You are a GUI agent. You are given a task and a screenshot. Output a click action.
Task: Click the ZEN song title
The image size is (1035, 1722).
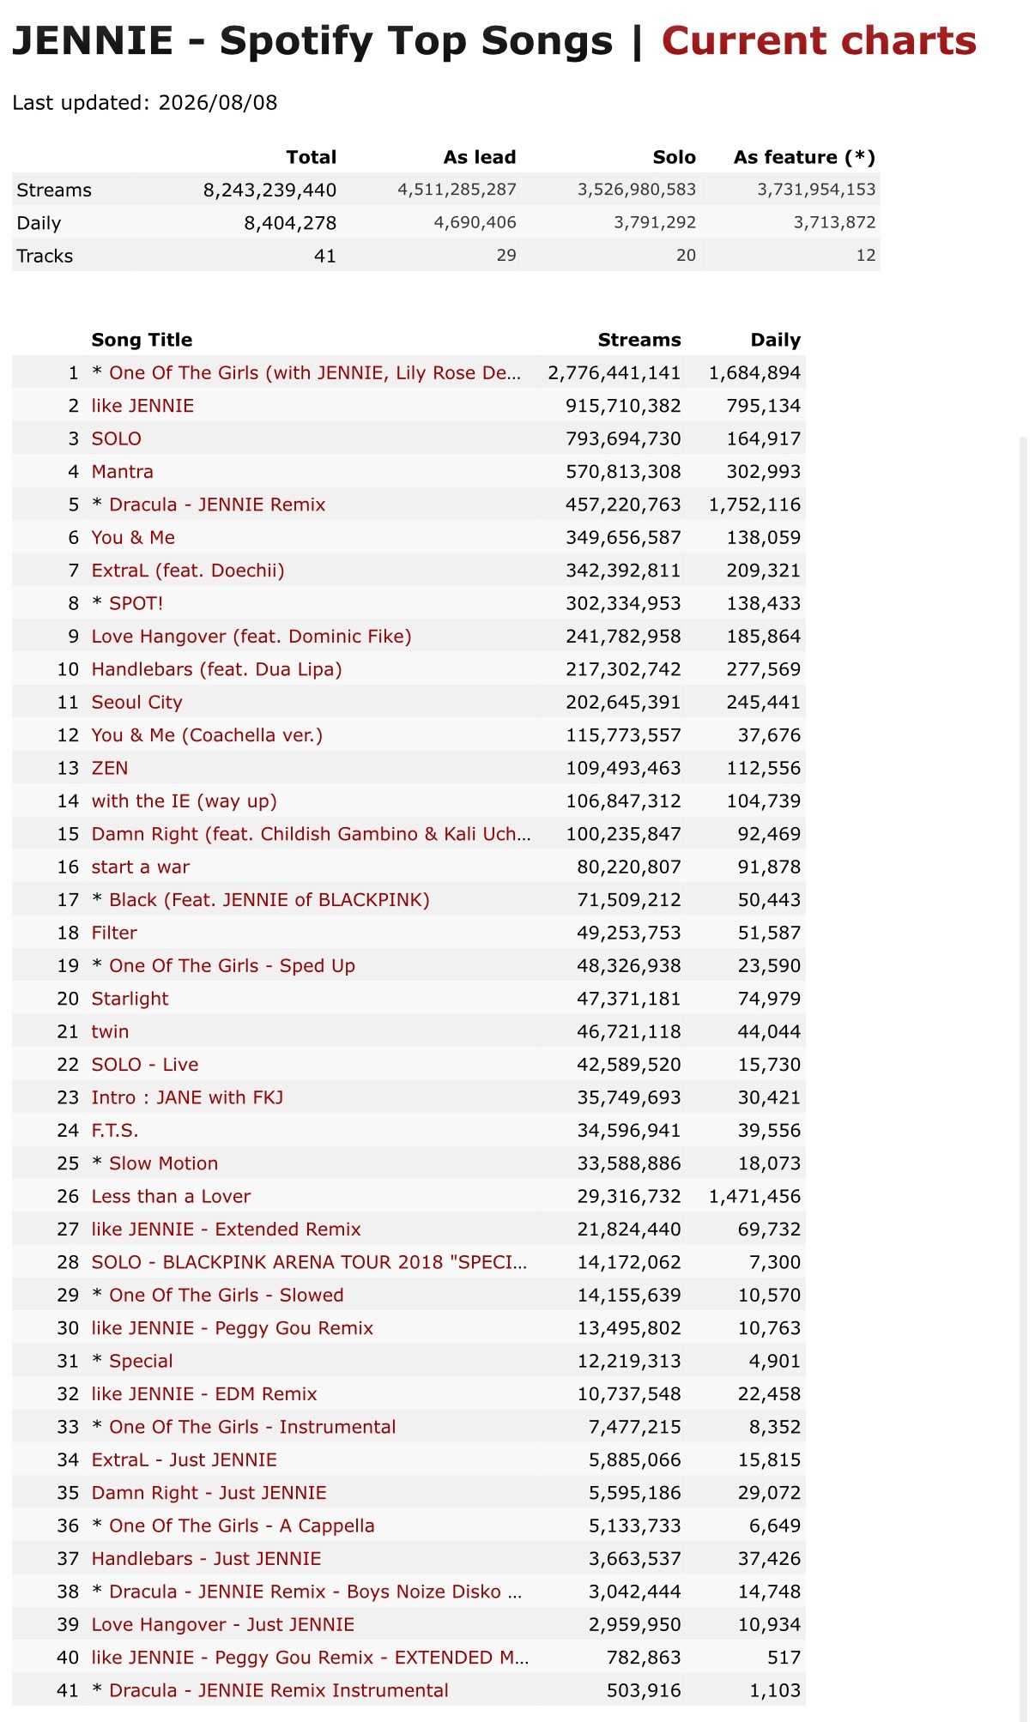pyautogui.click(x=110, y=768)
